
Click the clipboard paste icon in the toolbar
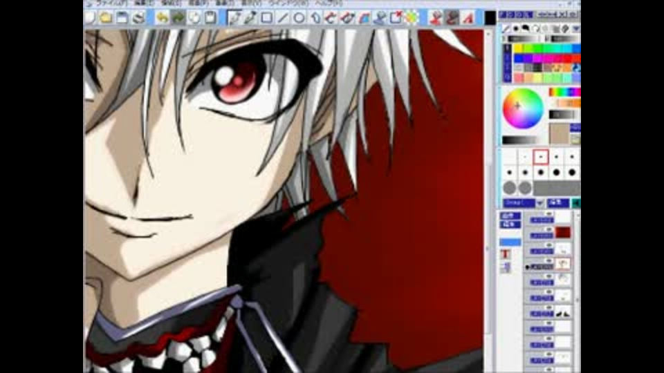coord(210,18)
